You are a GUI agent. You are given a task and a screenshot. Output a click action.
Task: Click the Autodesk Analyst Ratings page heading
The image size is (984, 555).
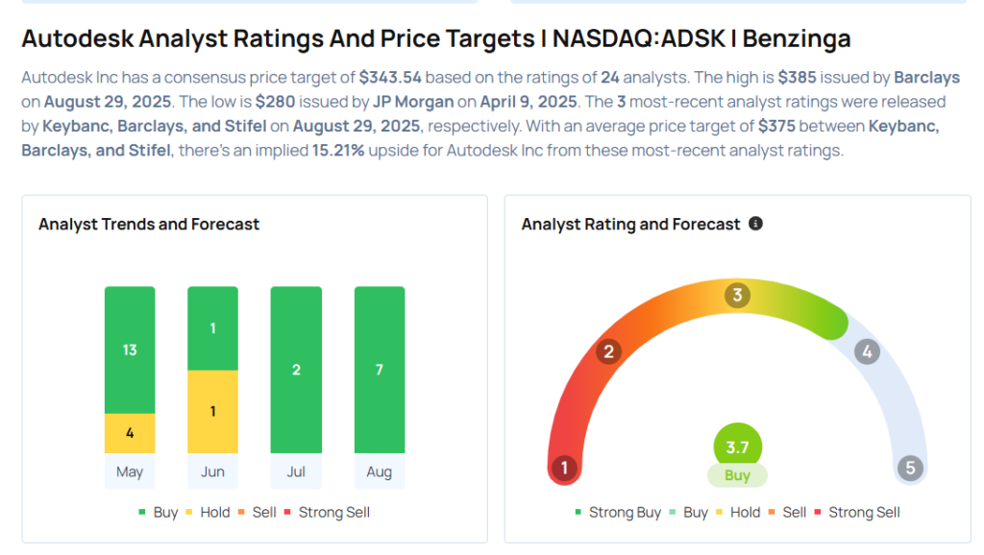coord(435,38)
